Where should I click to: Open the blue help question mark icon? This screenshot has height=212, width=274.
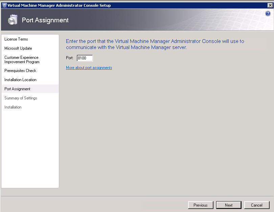point(268,14)
